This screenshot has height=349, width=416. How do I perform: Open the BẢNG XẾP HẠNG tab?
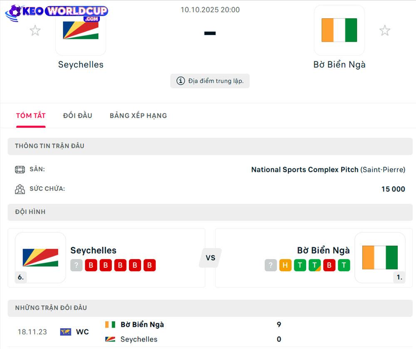pyautogui.click(x=138, y=116)
